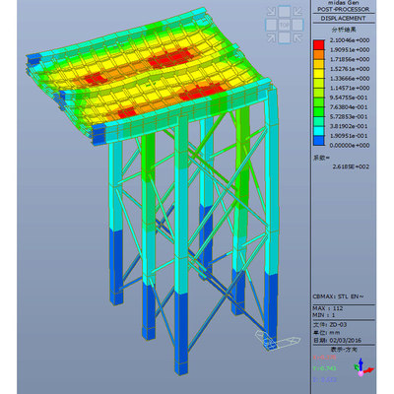Click red legend swatch for 2.10046e+000
Viewport: 394px width, 394px height.
(318, 45)
